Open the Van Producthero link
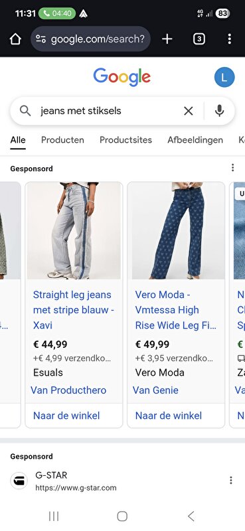245x531 pixels. (x=68, y=390)
